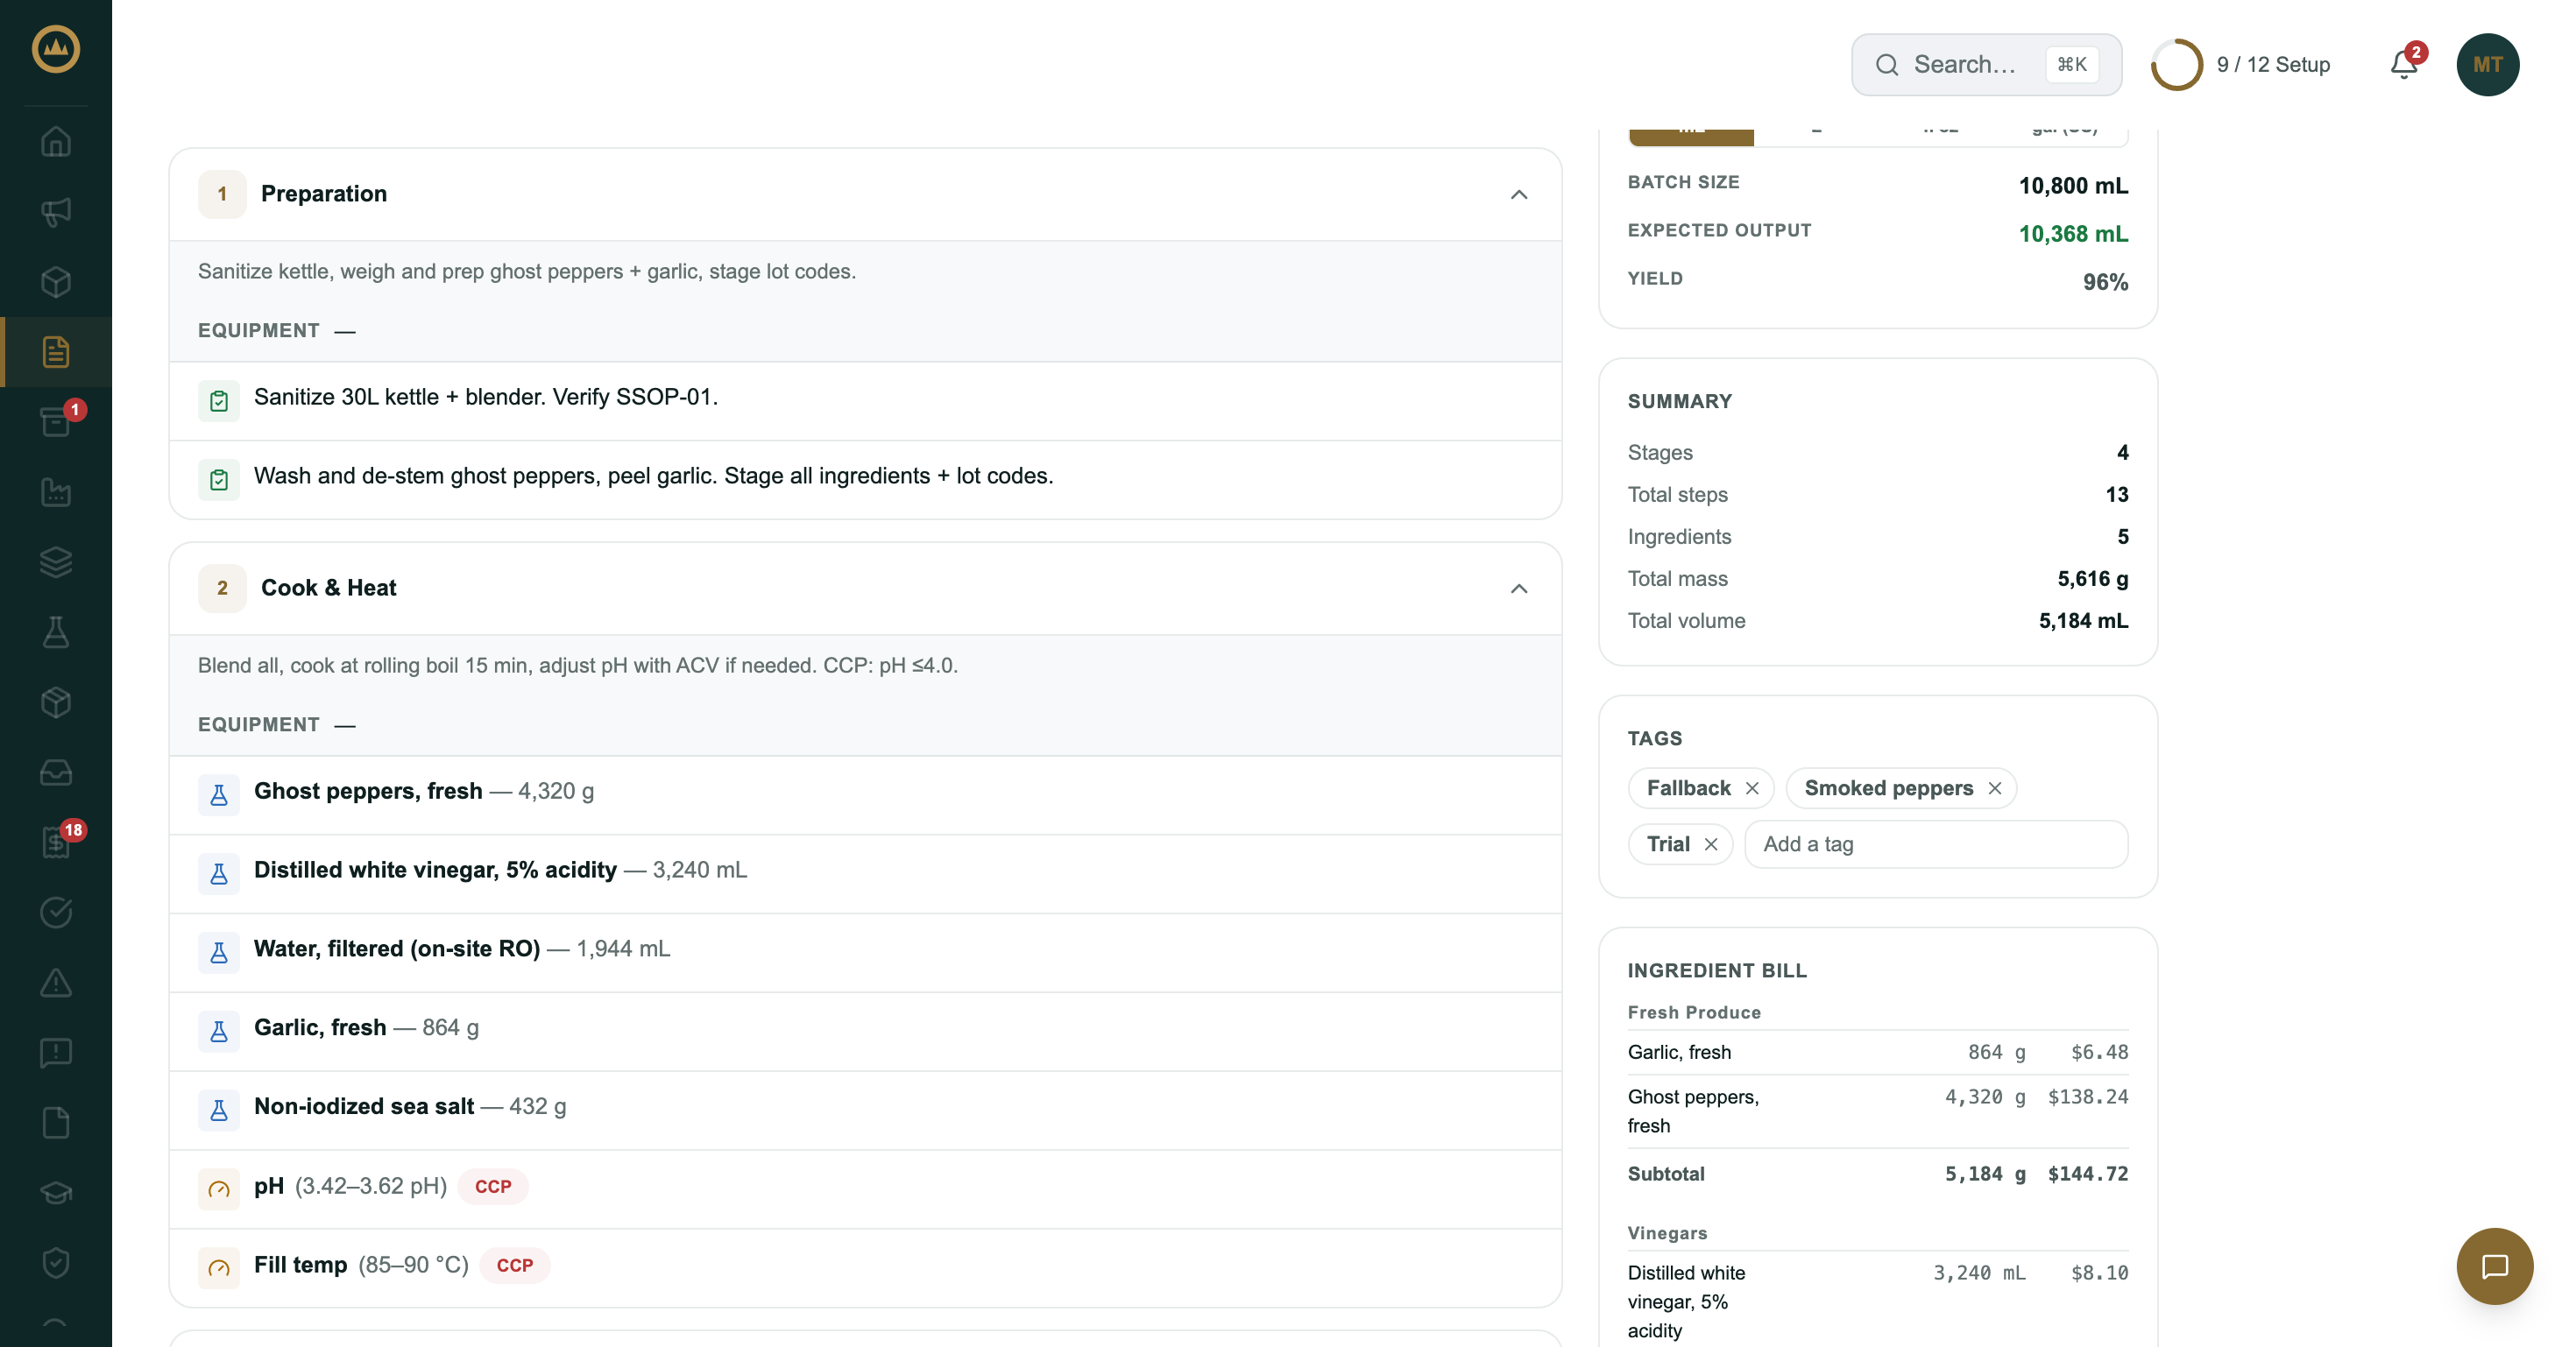Screen dimensions: 2576x1347
Task: Open the lab flask icon in sidebar
Action: click(x=56, y=631)
